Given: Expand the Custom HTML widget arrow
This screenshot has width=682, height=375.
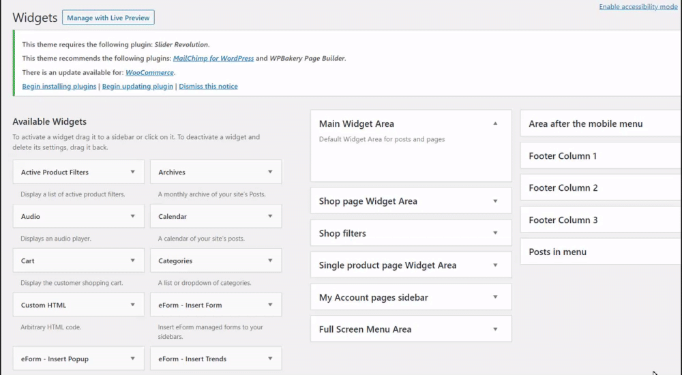Looking at the screenshot, I should click(133, 305).
